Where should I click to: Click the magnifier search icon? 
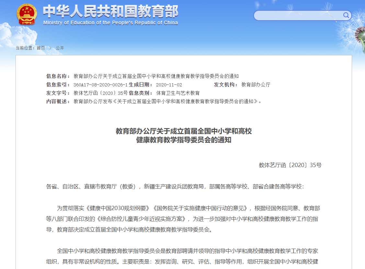pyautogui.click(x=346, y=15)
